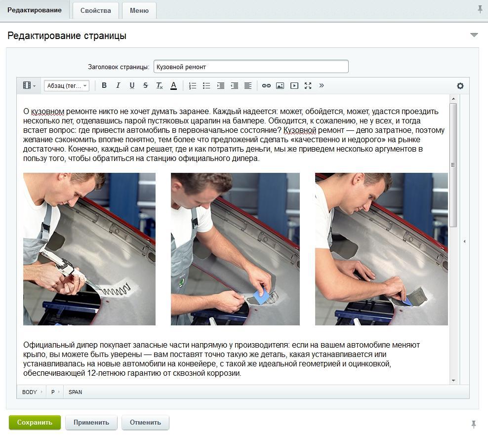Pin the top tab panel
Screen dimensions: 488x436
pyautogui.click(x=480, y=10)
